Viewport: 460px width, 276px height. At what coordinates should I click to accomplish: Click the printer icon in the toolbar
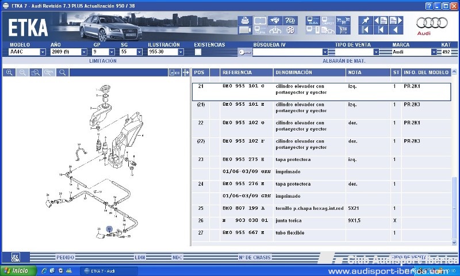245,21
